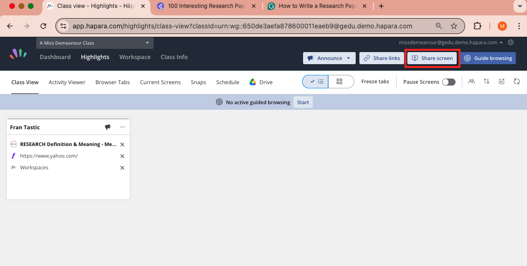527x266 pixels.
Task: Close the 100 Interesting Research browser tab
Action: (x=253, y=6)
